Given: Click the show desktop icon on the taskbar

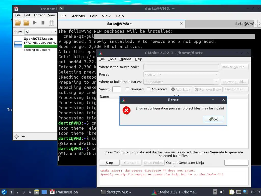Looking at the screenshot, I should 44,192.
